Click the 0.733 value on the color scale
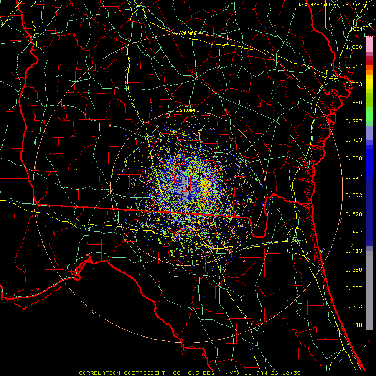This screenshot has height=376, width=376. click(x=354, y=140)
